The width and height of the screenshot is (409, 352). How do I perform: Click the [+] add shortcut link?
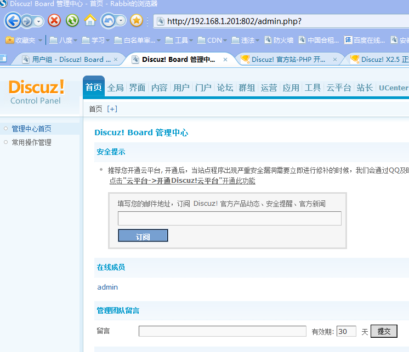[112, 109]
